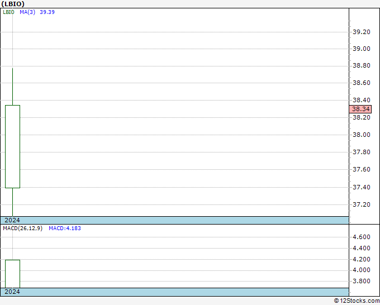Click the 37.20 price axis label
The width and height of the screenshot is (380, 305).
362,204
